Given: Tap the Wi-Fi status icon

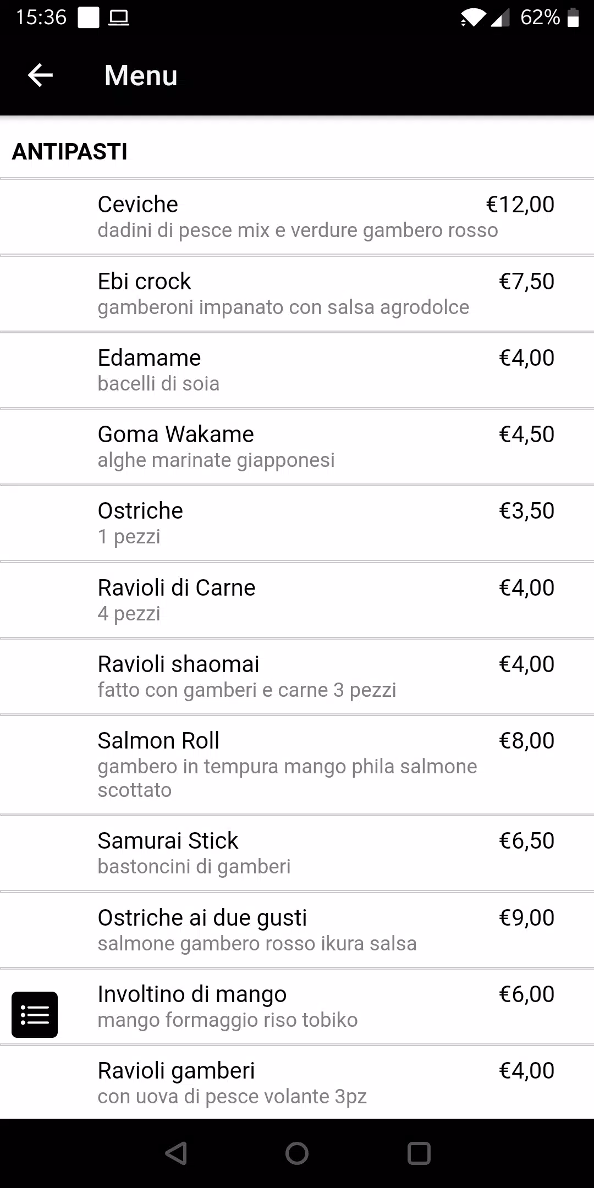Looking at the screenshot, I should click(474, 18).
